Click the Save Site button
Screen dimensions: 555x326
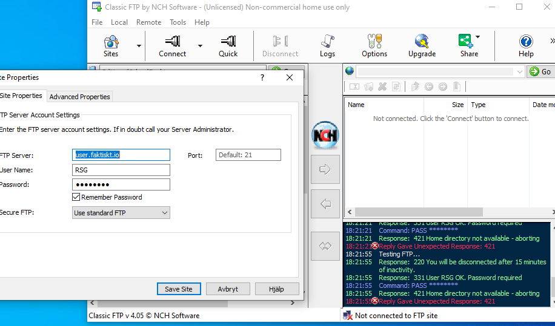pos(179,289)
